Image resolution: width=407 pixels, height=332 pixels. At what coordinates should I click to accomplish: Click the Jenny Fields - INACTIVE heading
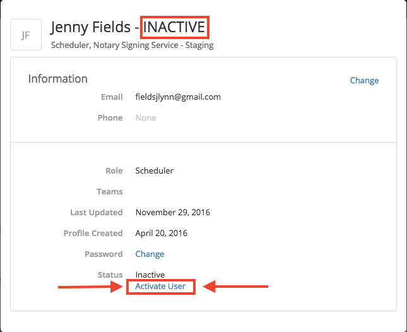(128, 27)
